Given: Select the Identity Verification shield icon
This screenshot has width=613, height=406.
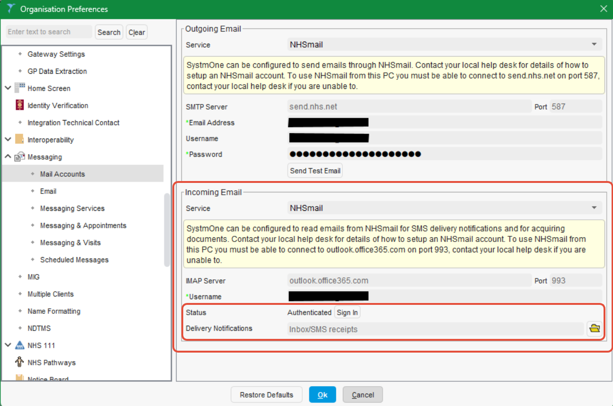Looking at the screenshot, I should 20,105.
